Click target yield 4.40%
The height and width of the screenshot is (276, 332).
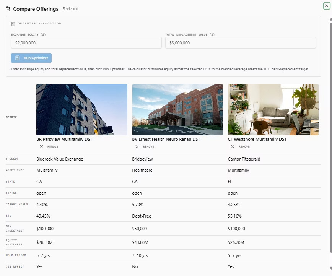point(42,205)
